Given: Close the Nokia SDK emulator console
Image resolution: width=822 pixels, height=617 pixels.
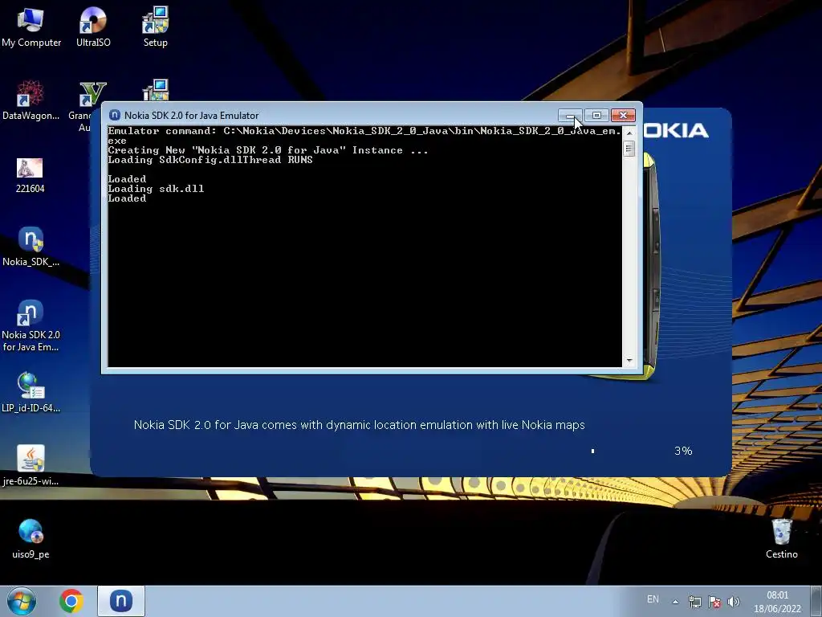Looking at the screenshot, I should pyautogui.click(x=623, y=116).
